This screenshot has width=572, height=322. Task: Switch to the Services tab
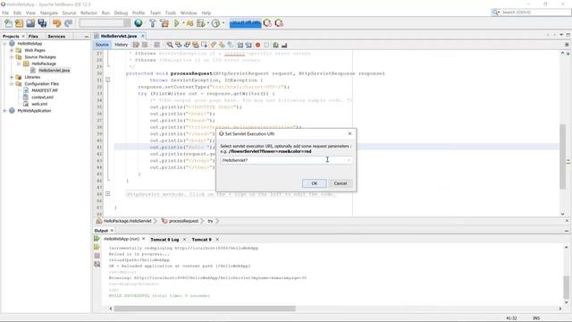click(x=56, y=36)
